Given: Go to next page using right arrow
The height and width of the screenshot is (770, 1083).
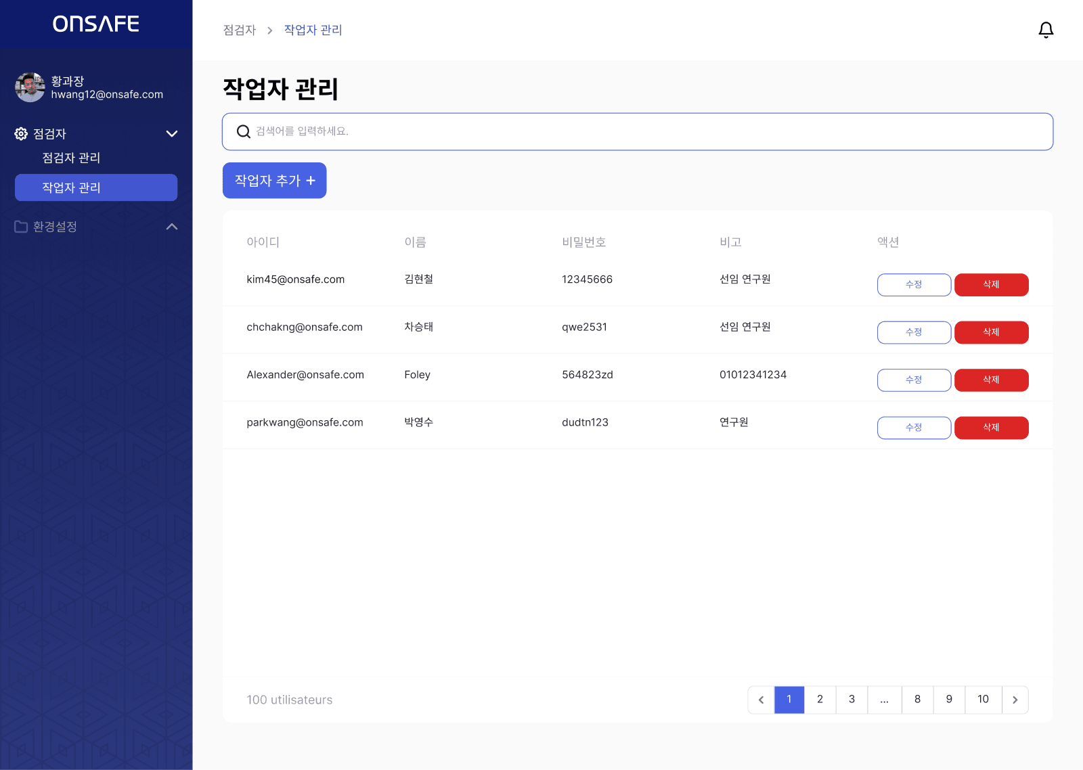Looking at the screenshot, I should point(1015,700).
